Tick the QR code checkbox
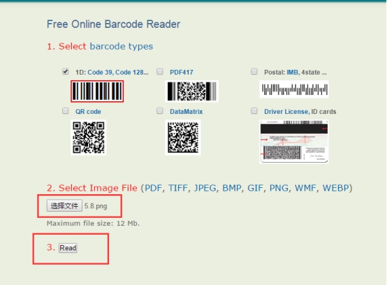 pyautogui.click(x=66, y=111)
